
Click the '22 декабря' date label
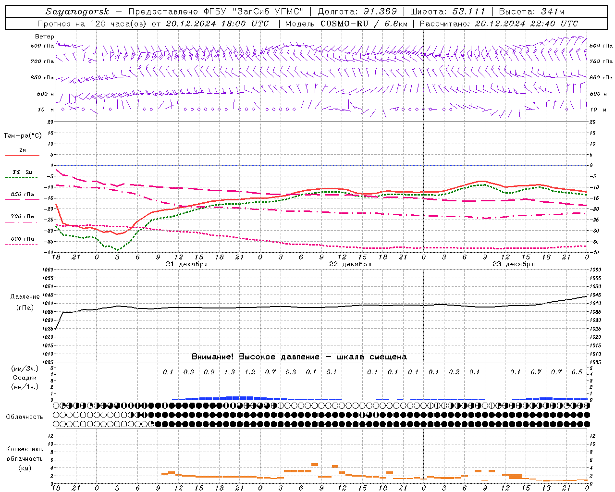coord(350,264)
